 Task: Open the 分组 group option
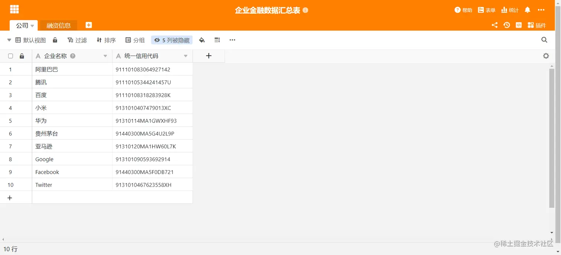click(x=135, y=40)
